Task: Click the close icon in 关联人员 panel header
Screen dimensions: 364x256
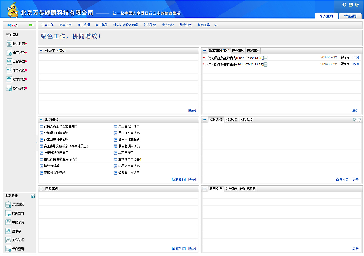Action: (x=359, y=120)
